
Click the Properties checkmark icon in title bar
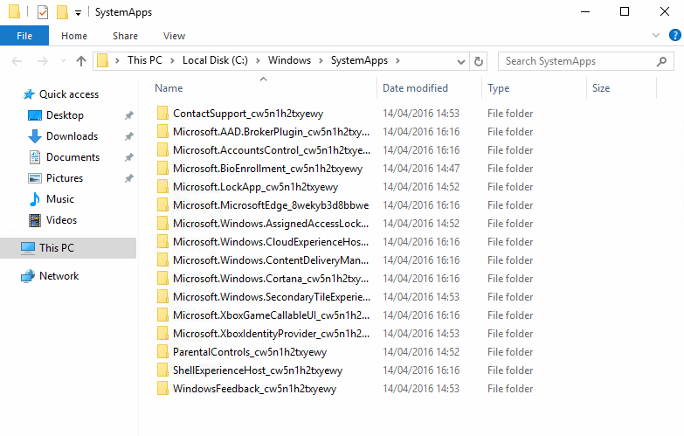tap(43, 12)
